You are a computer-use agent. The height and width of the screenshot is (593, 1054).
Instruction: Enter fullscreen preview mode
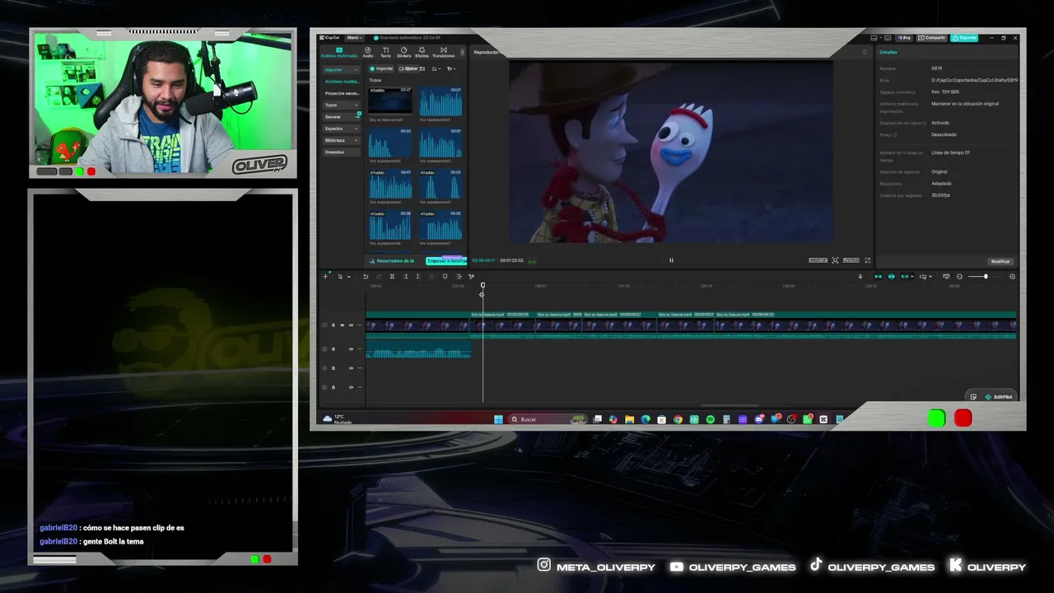[x=867, y=260]
